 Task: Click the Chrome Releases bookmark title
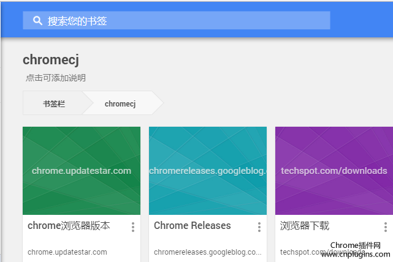[x=193, y=225]
